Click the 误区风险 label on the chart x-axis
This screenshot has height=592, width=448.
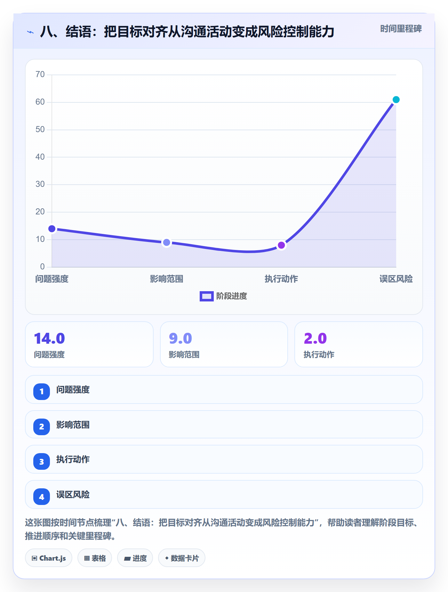(396, 279)
